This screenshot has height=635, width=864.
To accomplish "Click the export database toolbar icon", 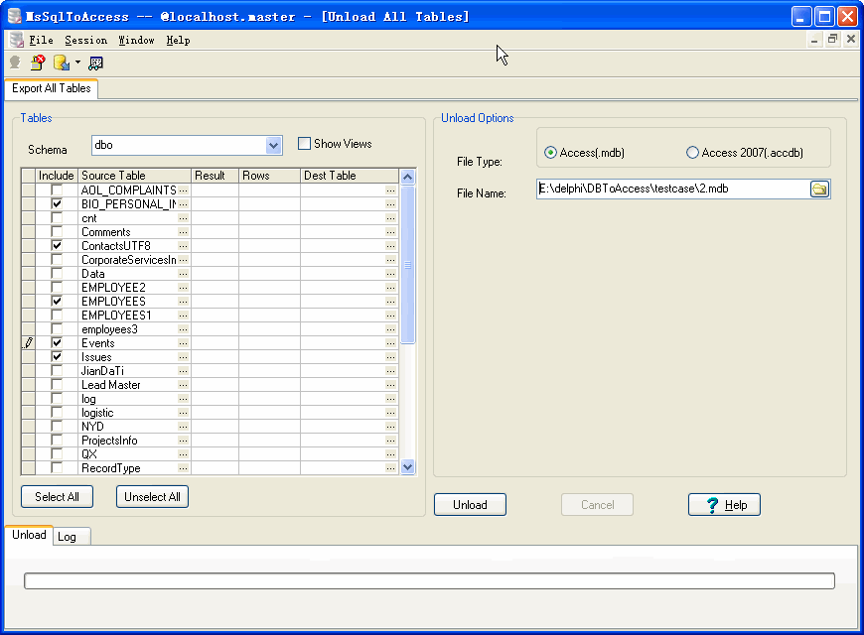I will coord(62,63).
